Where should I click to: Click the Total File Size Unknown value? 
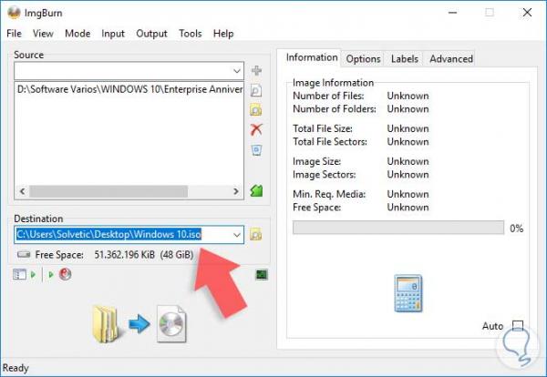coord(408,128)
